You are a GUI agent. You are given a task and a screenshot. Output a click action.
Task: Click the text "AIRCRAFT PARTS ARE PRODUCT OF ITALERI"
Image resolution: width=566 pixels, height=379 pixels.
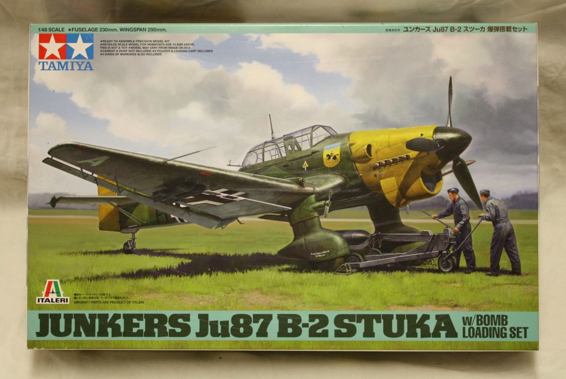click(109, 302)
